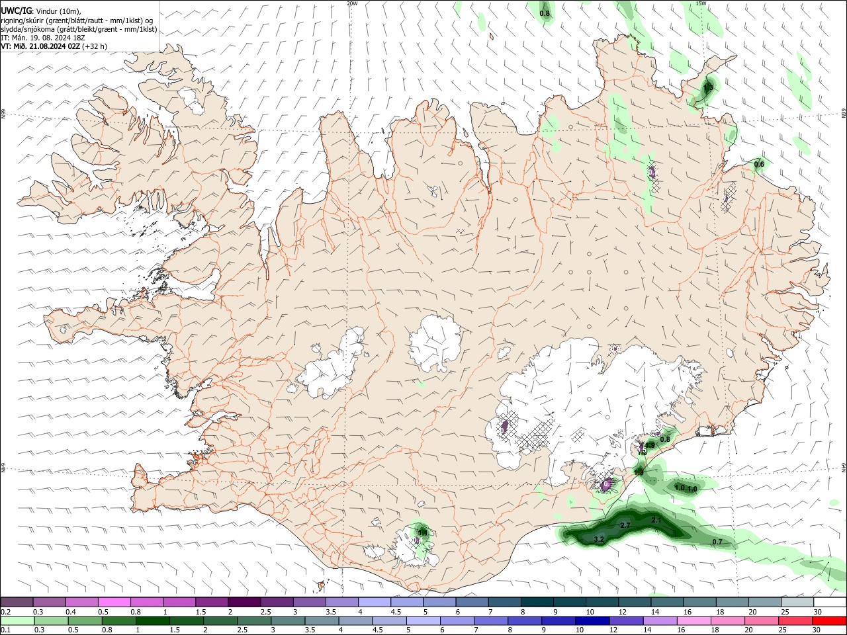This screenshot has width=847, height=635.
Task: Select the bright red 30 rain legend swatch
Action: [830, 621]
